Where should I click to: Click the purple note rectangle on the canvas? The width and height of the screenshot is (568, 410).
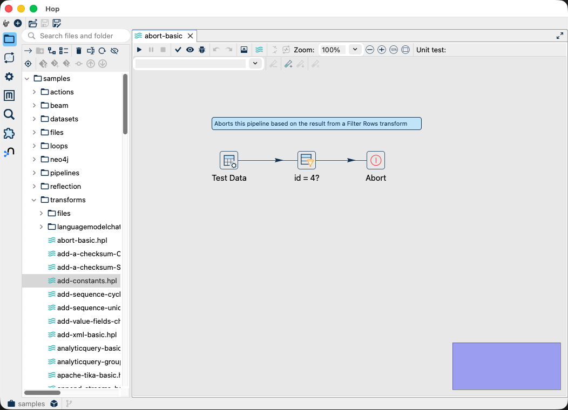pyautogui.click(x=506, y=366)
